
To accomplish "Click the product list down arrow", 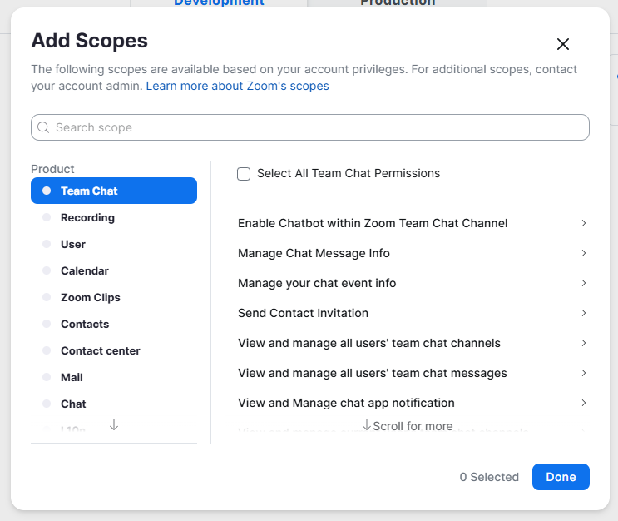I will point(114,424).
